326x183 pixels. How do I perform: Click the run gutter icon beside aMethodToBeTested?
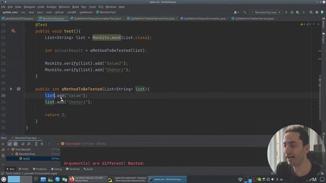pyautogui.click(x=11, y=89)
